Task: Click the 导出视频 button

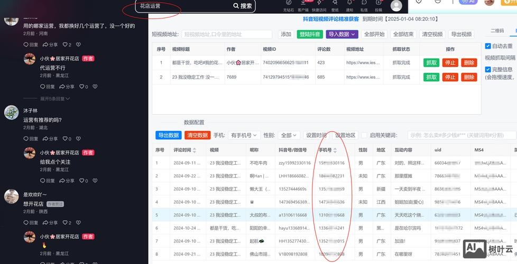Action: (461, 34)
